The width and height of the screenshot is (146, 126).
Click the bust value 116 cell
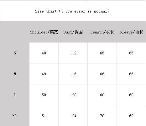pos(73,74)
